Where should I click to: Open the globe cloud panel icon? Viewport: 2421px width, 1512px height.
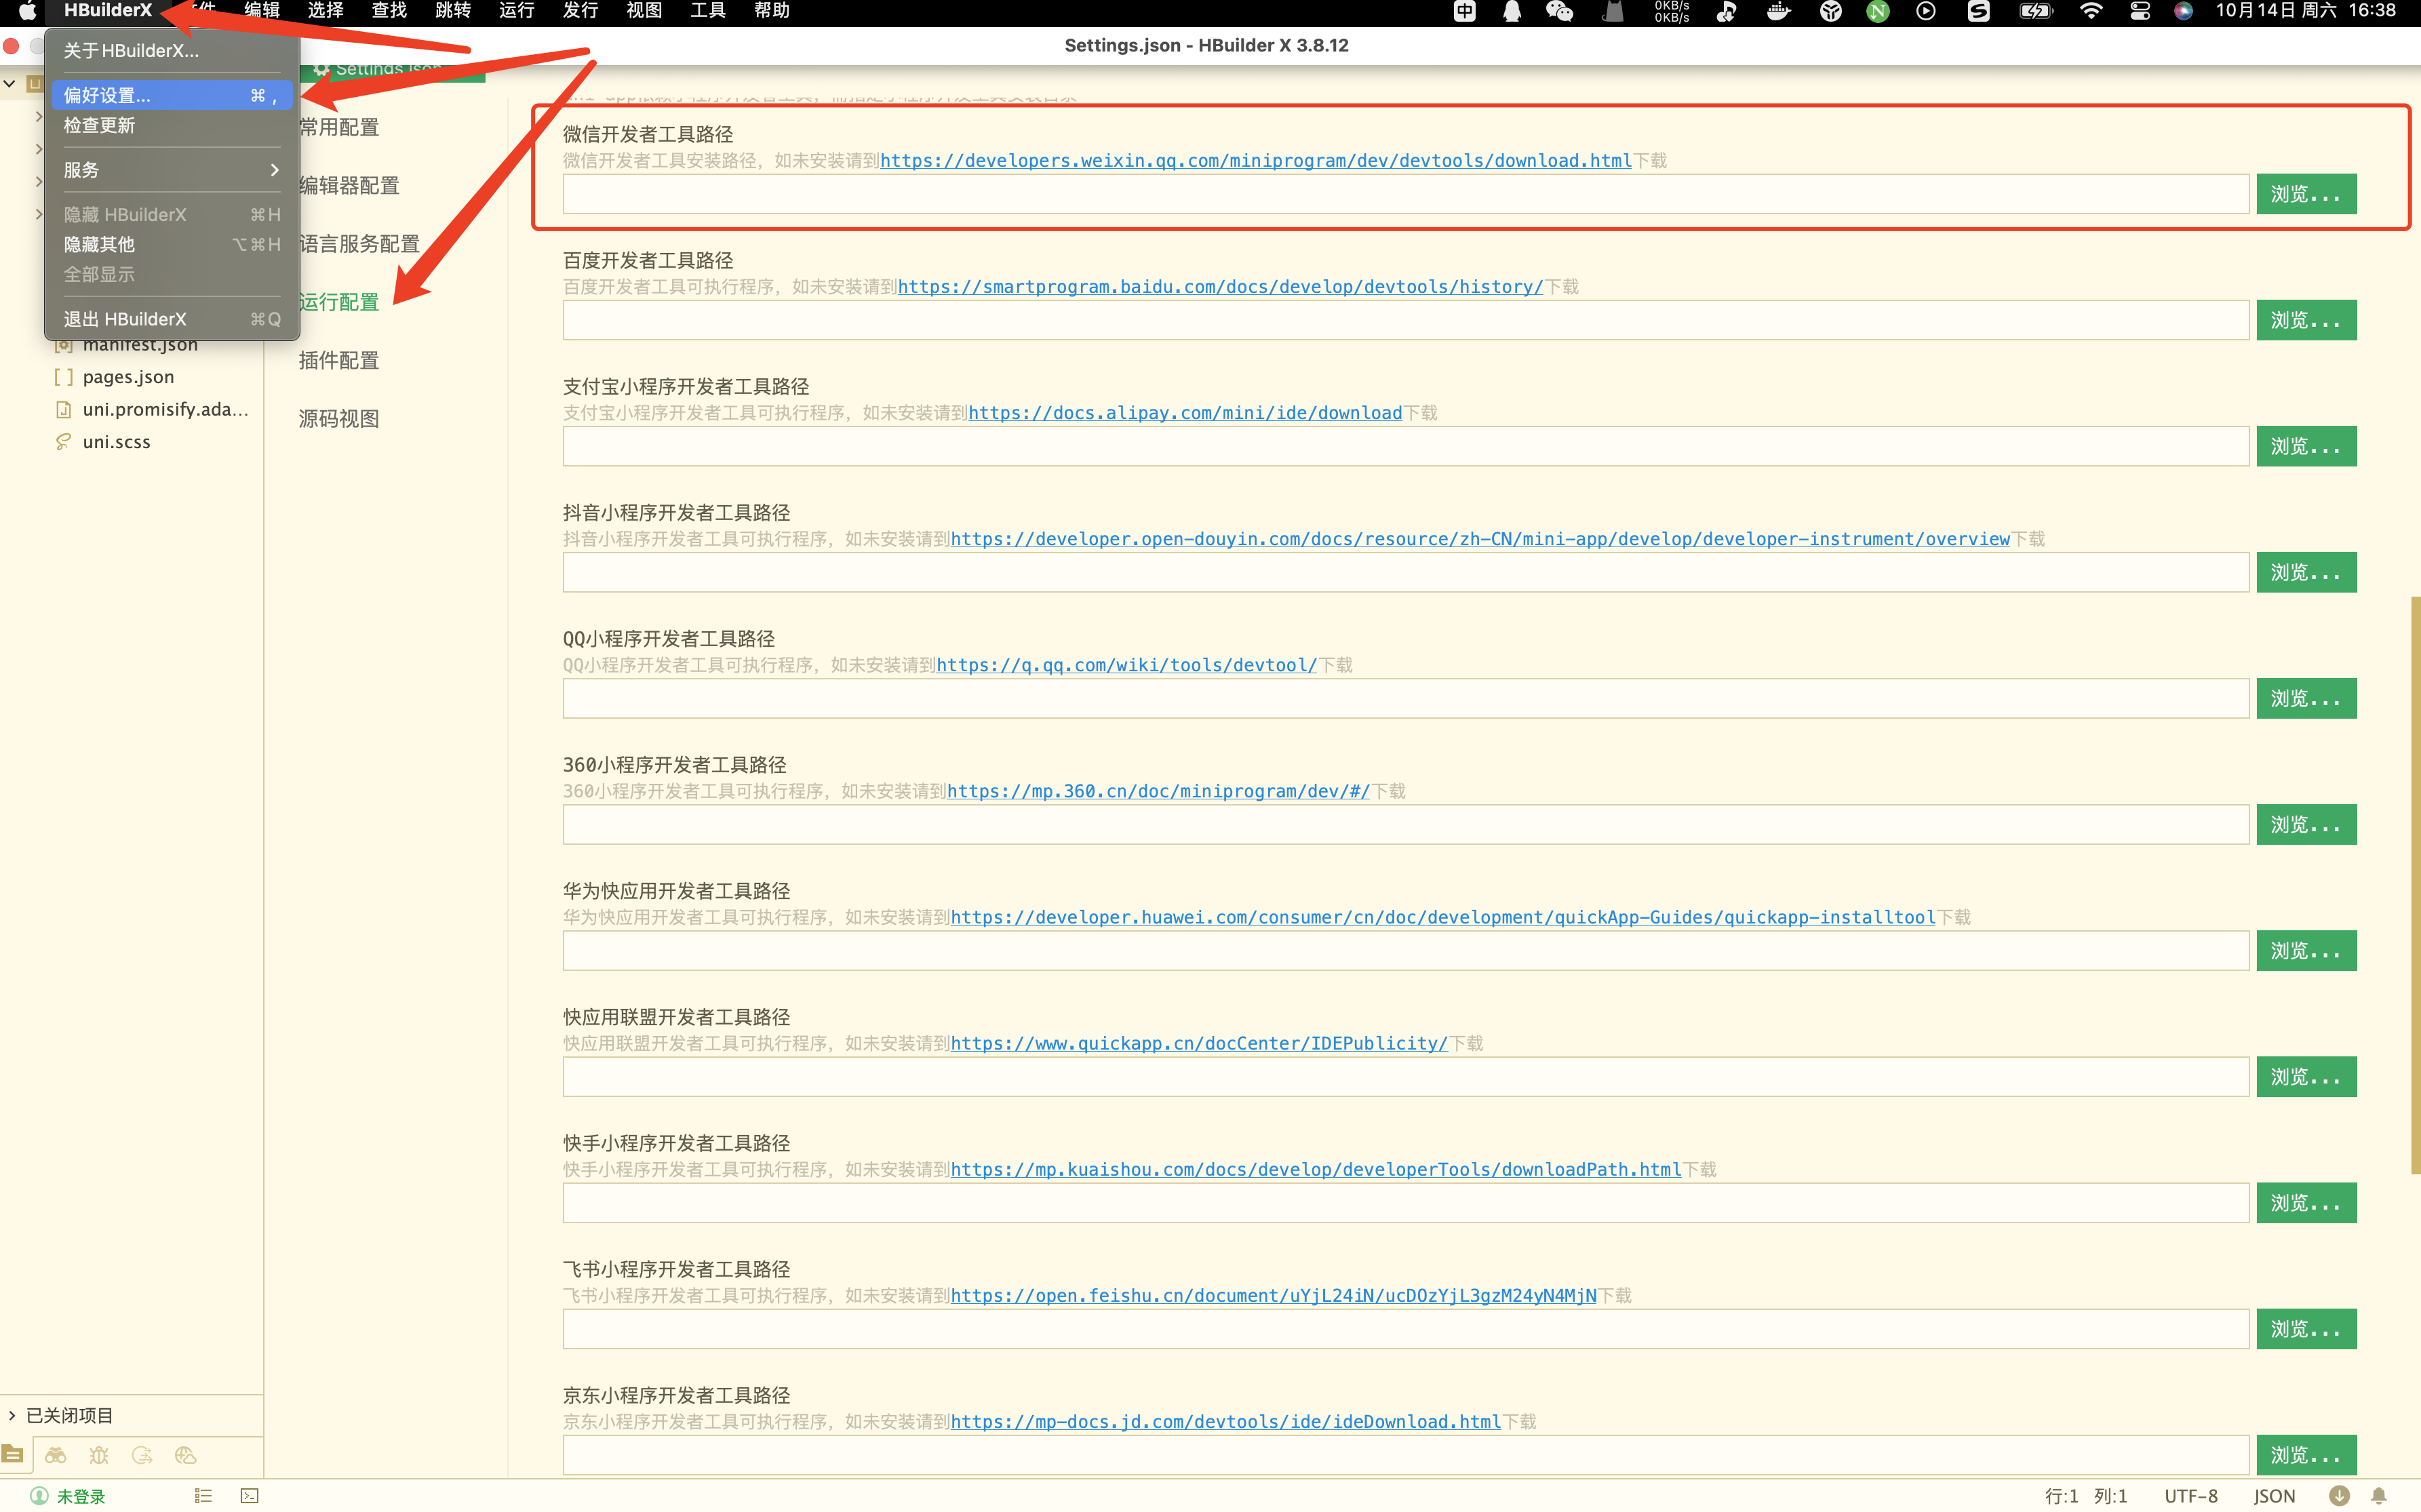tap(185, 1455)
